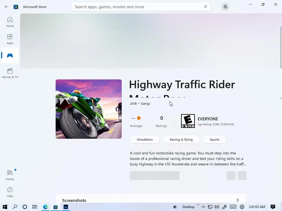Screen dimensions: 282x211
Task: Open the Simulation category tag
Action: (x=145, y=139)
